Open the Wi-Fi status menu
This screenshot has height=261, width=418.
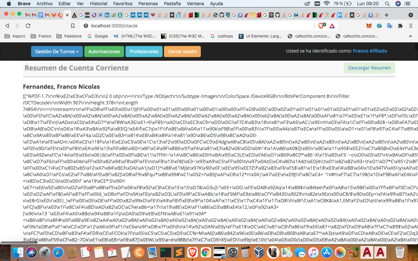327,4
